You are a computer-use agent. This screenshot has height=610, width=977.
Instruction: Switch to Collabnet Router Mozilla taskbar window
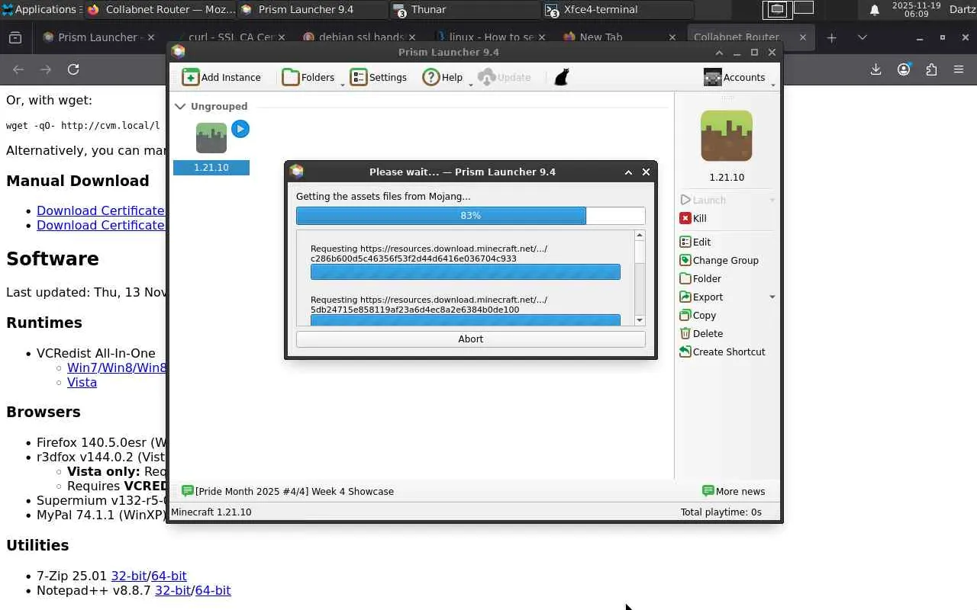160,9
